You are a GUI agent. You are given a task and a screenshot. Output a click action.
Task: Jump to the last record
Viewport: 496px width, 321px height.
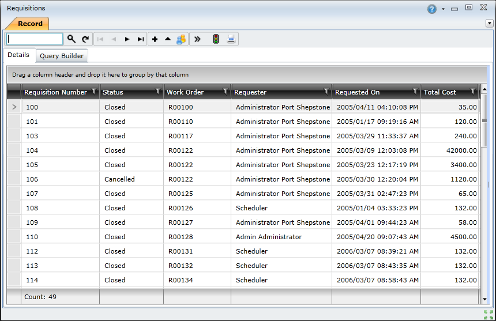coord(141,39)
